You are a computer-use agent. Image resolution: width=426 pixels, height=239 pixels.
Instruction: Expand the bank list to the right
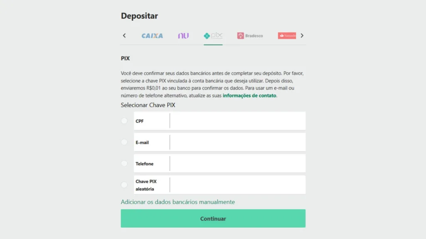pos(302,36)
